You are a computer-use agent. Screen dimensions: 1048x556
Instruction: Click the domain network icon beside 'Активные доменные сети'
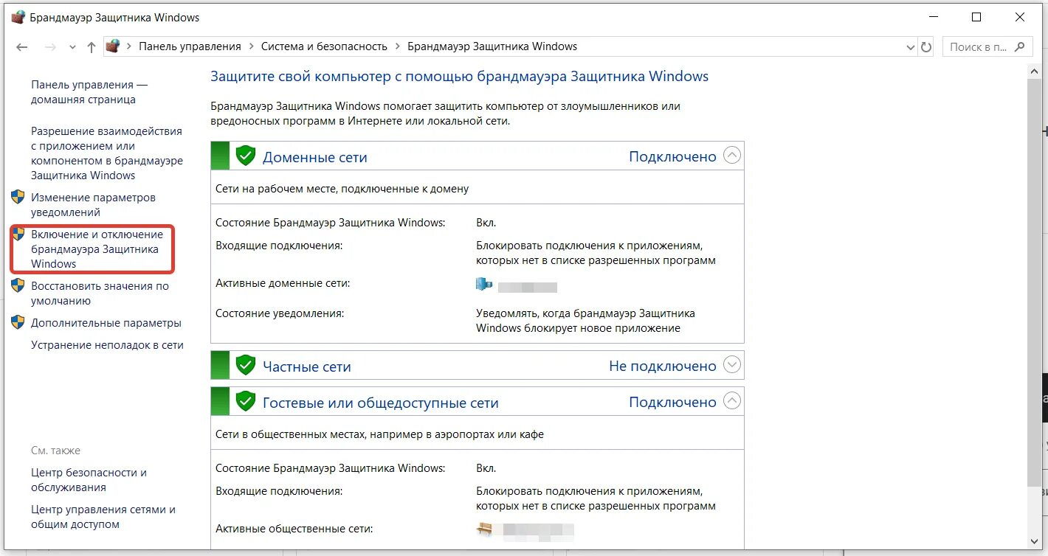coord(484,285)
